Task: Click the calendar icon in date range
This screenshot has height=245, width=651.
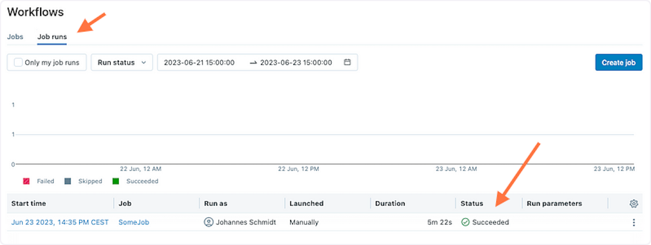Action: (347, 62)
